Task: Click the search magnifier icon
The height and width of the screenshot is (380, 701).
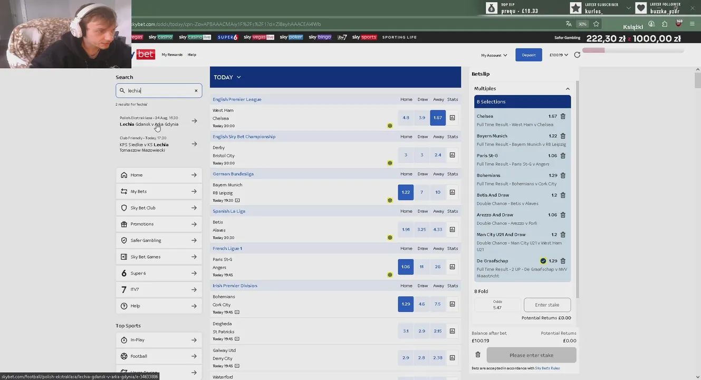Action: [x=122, y=91]
